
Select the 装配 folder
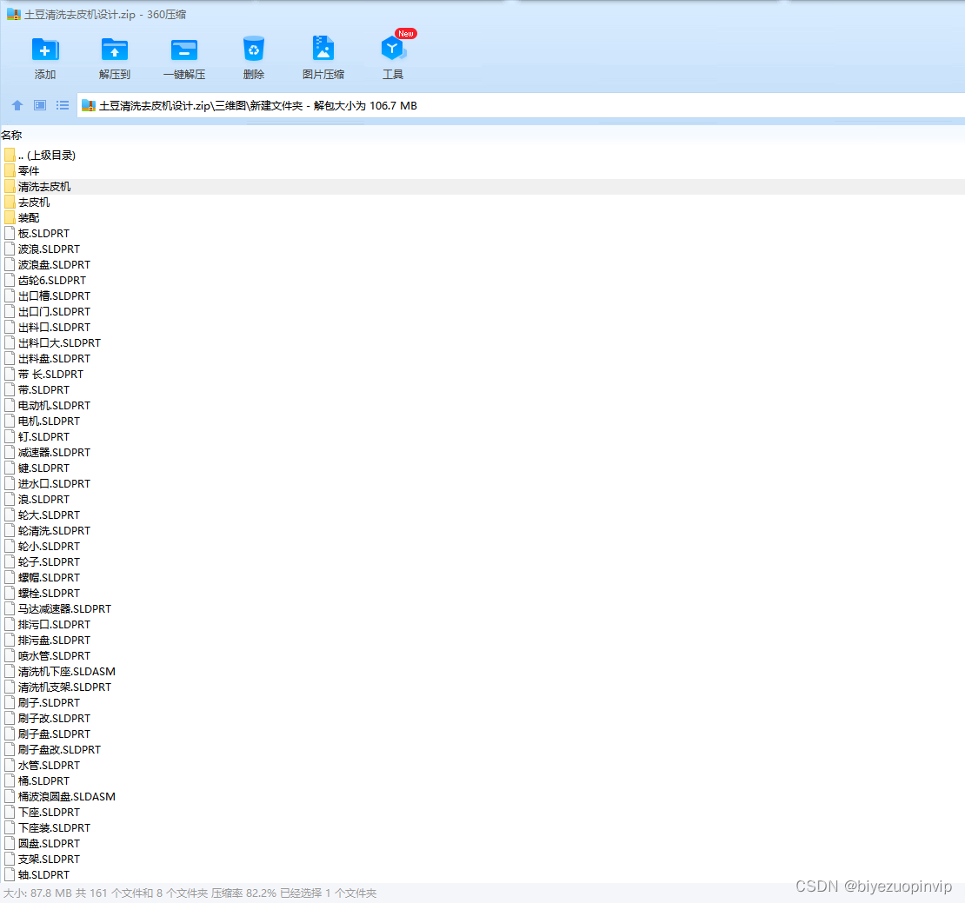click(29, 218)
